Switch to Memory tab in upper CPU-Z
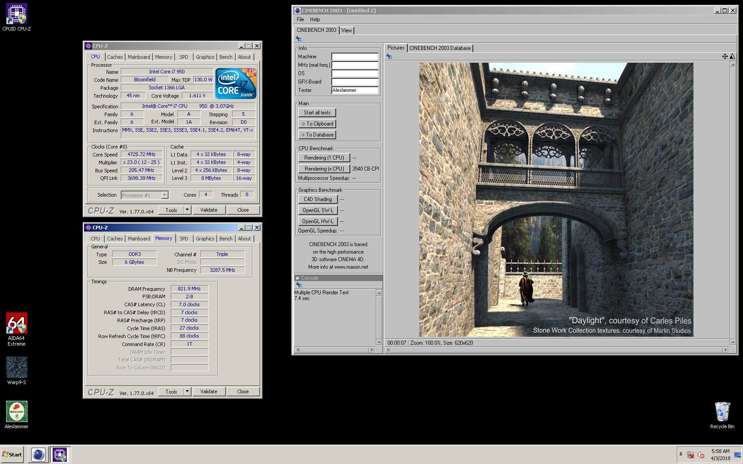The height and width of the screenshot is (464, 743). pyautogui.click(x=164, y=57)
